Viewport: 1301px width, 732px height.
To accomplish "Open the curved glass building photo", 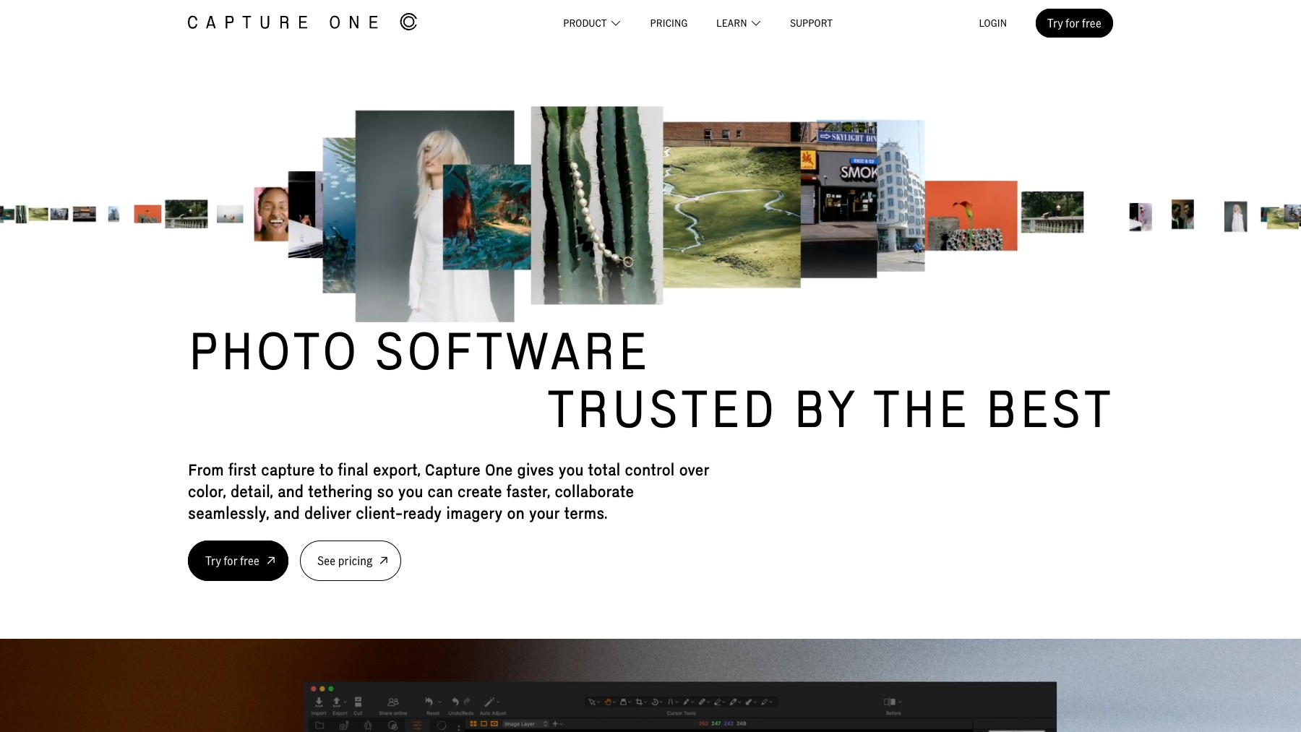I will click(x=901, y=195).
